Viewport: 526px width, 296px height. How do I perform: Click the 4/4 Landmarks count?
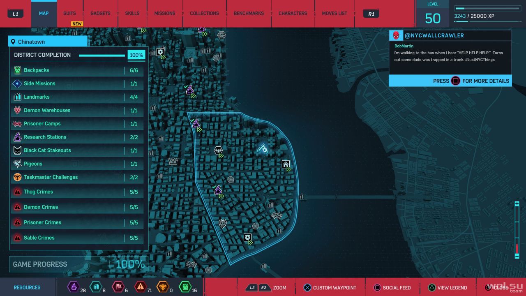coord(134,97)
